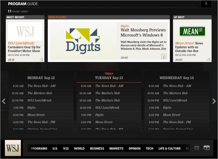Open Walt Mossberg Previews Windows 8 headline

(143, 33)
